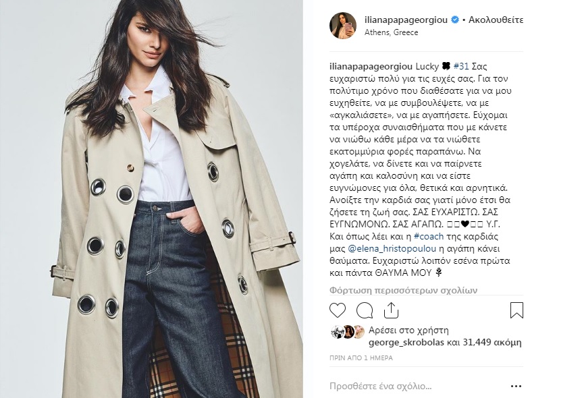
Task: Open the #coach hashtag
Action: (x=429, y=236)
